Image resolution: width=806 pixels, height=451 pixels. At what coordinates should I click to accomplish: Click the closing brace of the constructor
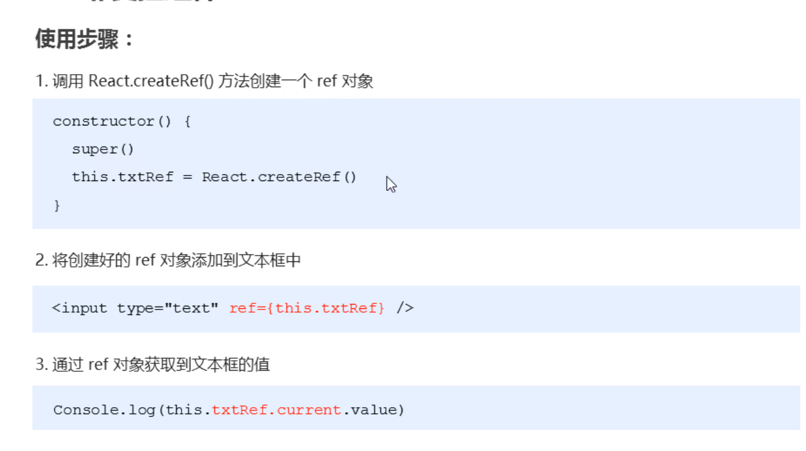pos(57,205)
